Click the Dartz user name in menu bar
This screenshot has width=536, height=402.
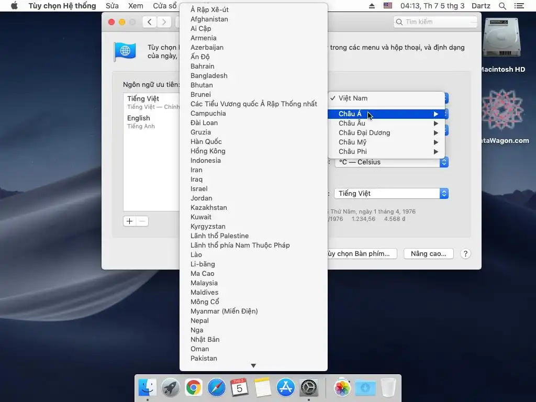(481, 6)
